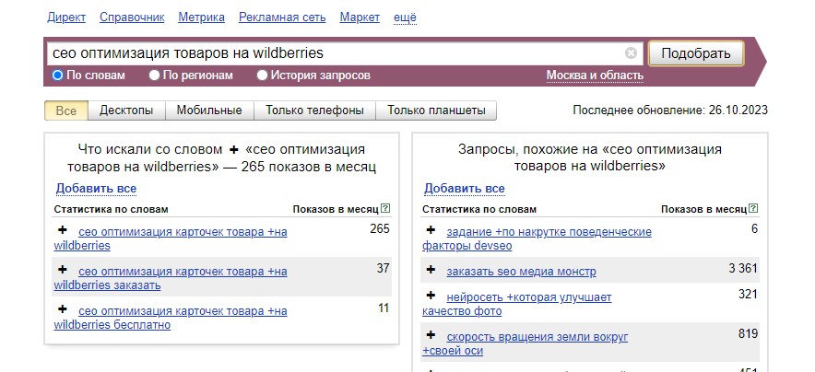Click the plus icon next to 'заказать seo медиа монстр'
Screen dimensions: 815x372
pyautogui.click(x=431, y=271)
